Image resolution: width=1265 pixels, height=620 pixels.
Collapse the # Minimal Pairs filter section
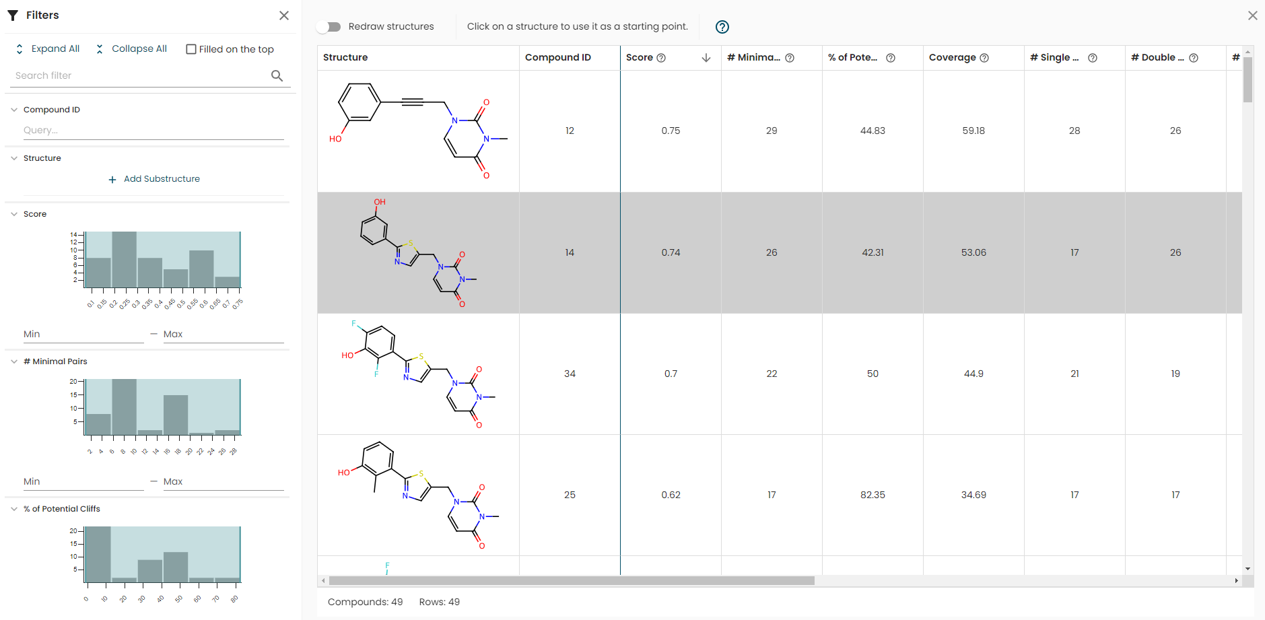click(14, 361)
